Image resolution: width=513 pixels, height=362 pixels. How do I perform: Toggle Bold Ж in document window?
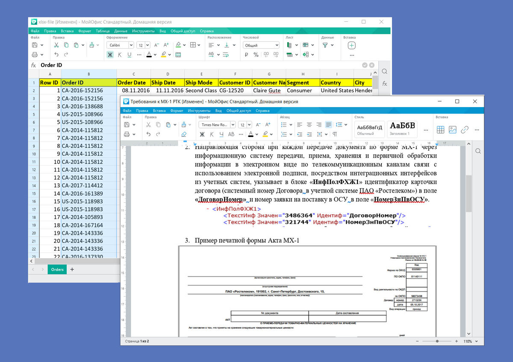(202, 134)
